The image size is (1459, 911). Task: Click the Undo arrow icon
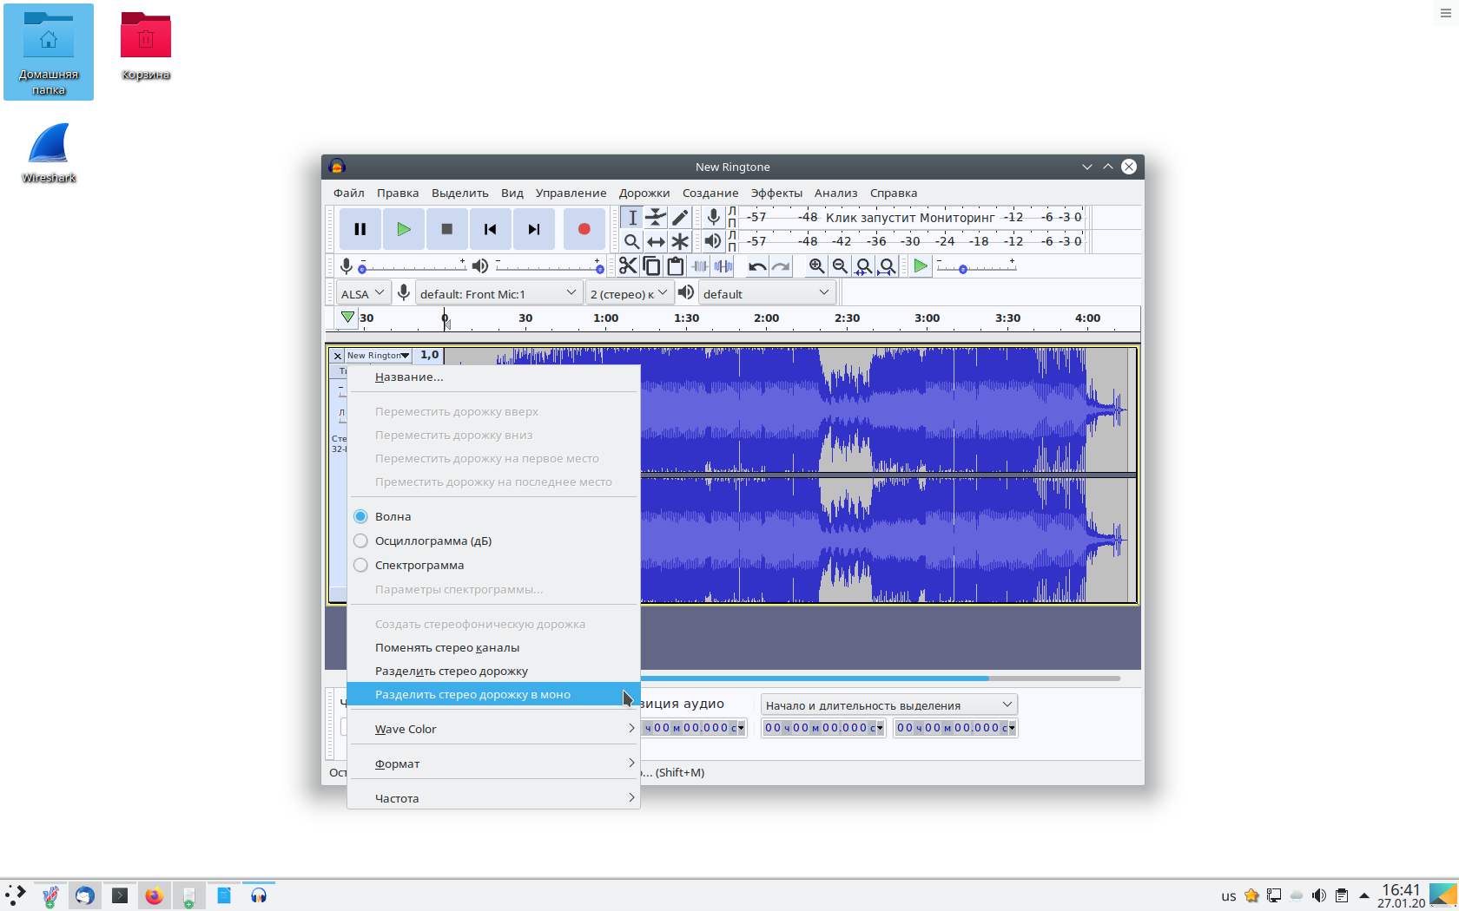pyautogui.click(x=757, y=266)
